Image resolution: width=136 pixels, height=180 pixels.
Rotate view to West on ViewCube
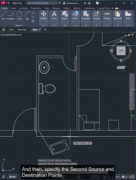click(111, 51)
